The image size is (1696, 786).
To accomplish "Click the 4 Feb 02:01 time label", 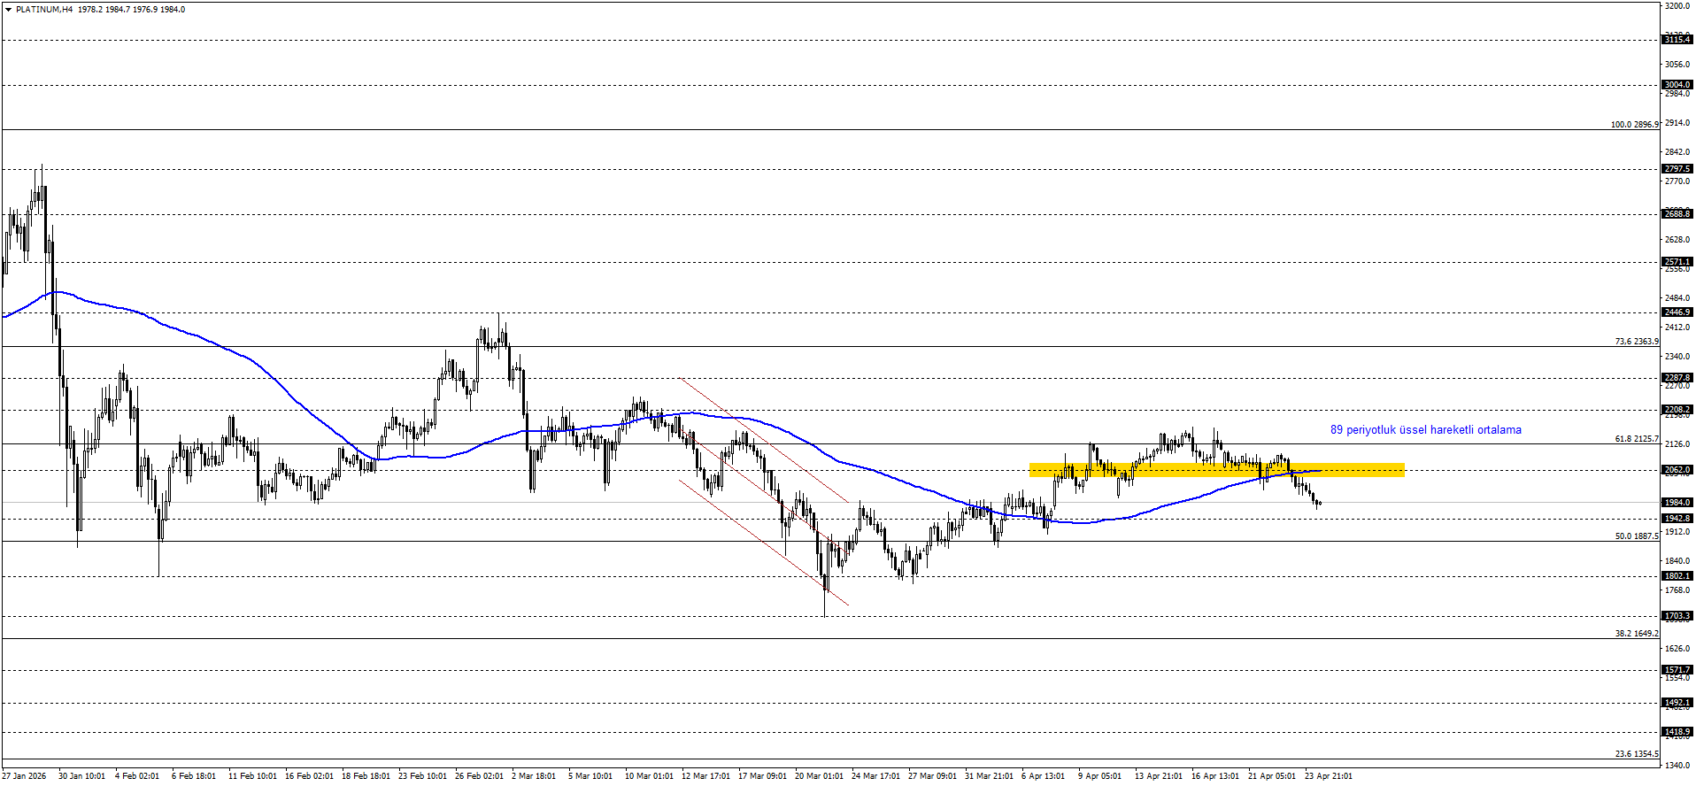I will (137, 776).
